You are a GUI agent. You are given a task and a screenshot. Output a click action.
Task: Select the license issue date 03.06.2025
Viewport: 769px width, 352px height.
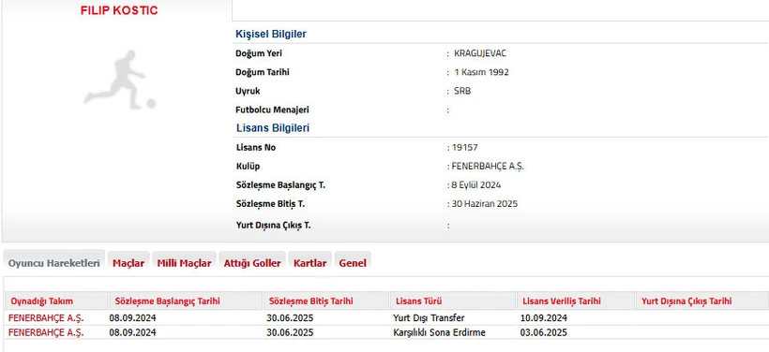pyautogui.click(x=543, y=333)
